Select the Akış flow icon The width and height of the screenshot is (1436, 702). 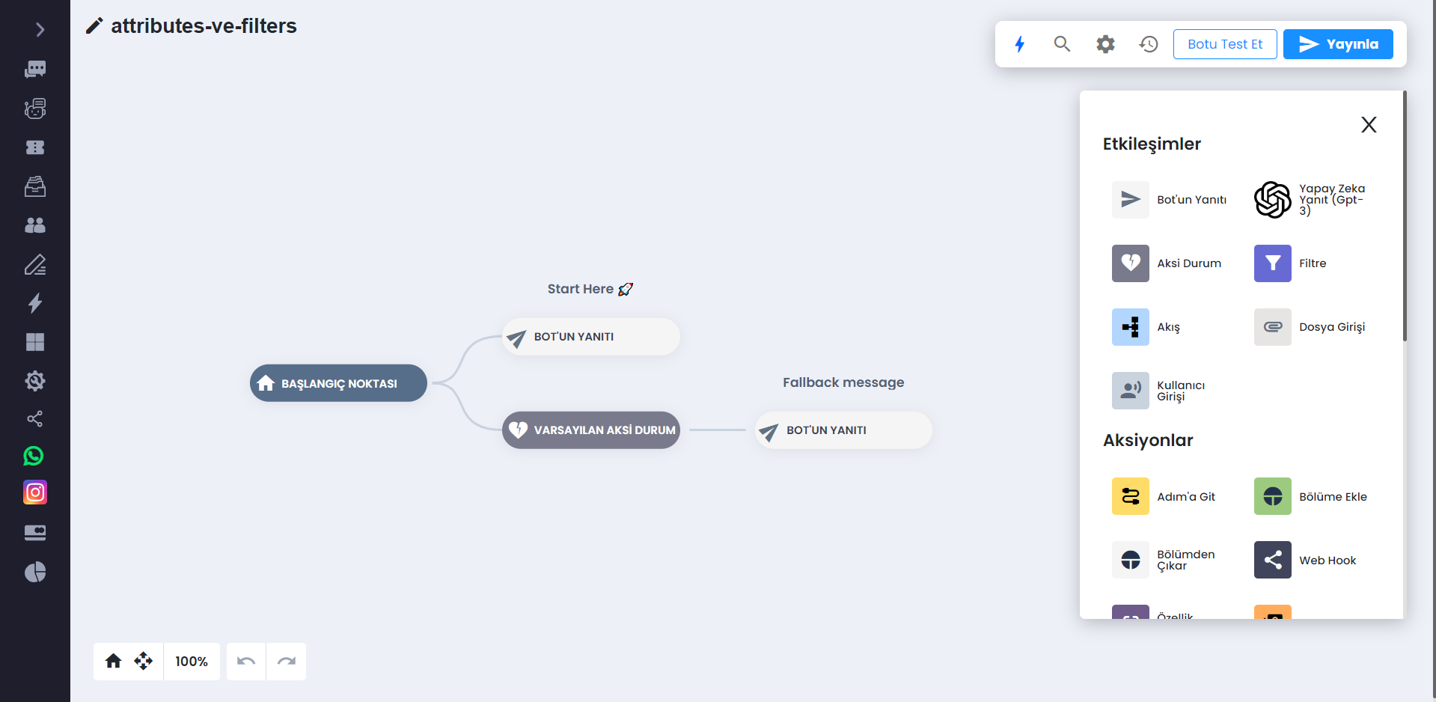[x=1130, y=327]
